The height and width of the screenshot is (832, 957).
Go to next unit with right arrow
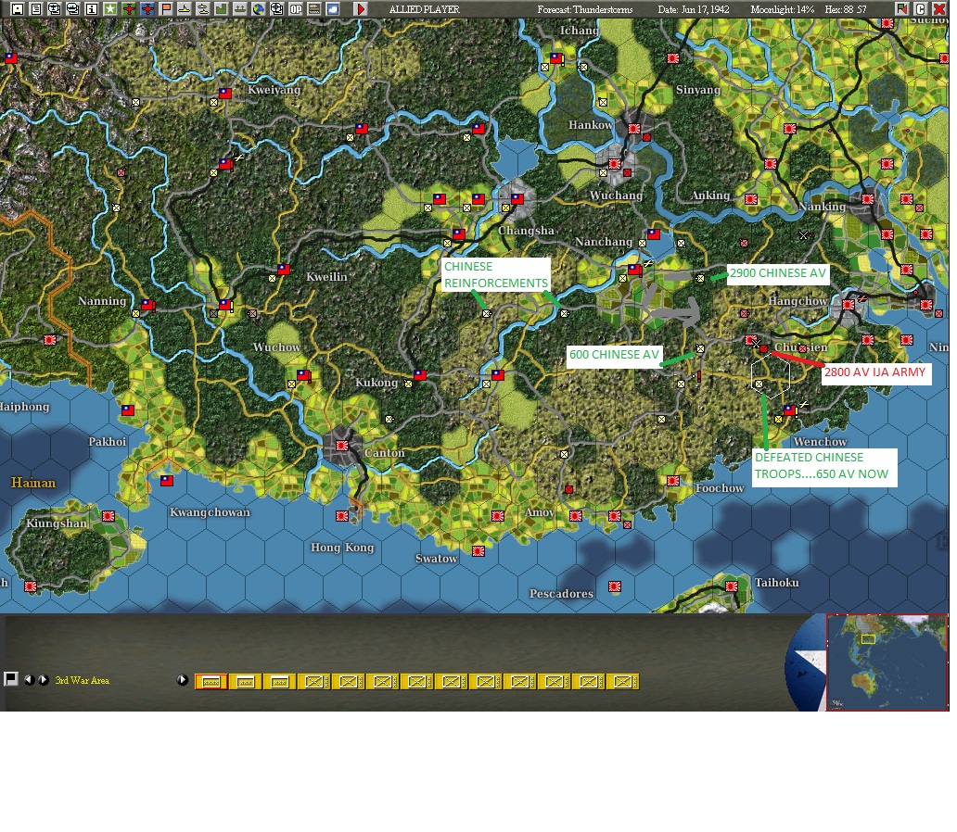click(44, 679)
